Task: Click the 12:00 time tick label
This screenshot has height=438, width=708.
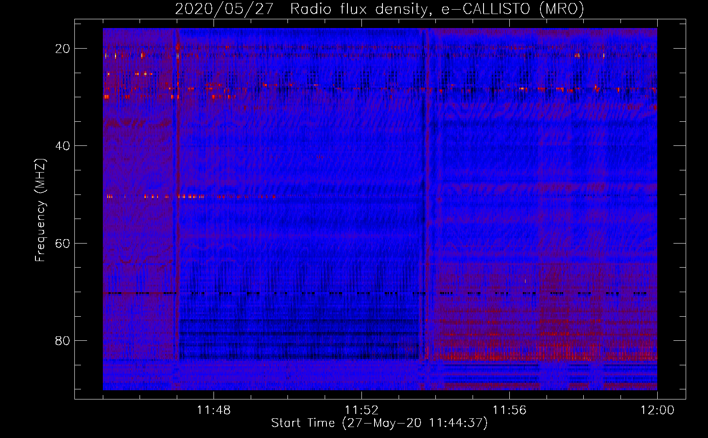Action: pyautogui.click(x=657, y=410)
